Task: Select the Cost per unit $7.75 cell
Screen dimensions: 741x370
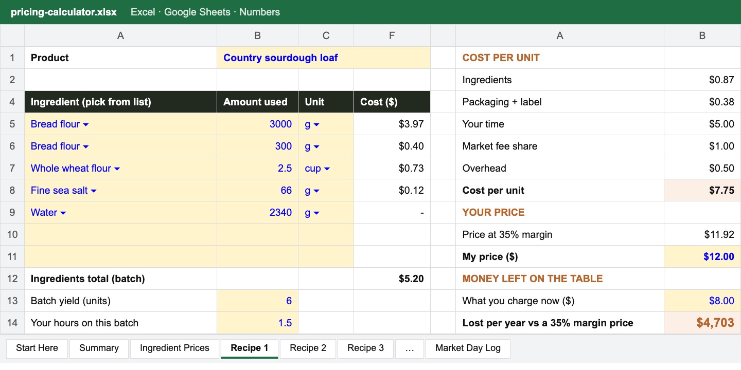Action: tap(702, 190)
